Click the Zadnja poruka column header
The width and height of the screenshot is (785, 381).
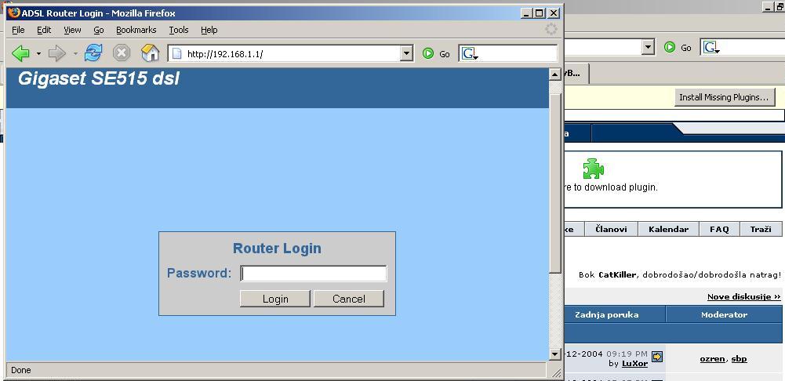606,315
